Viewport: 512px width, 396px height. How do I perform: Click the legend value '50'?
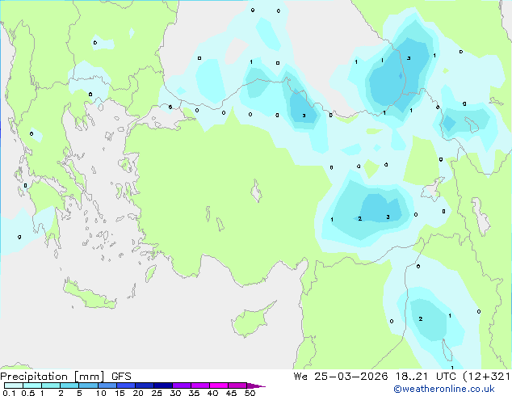click(x=250, y=393)
